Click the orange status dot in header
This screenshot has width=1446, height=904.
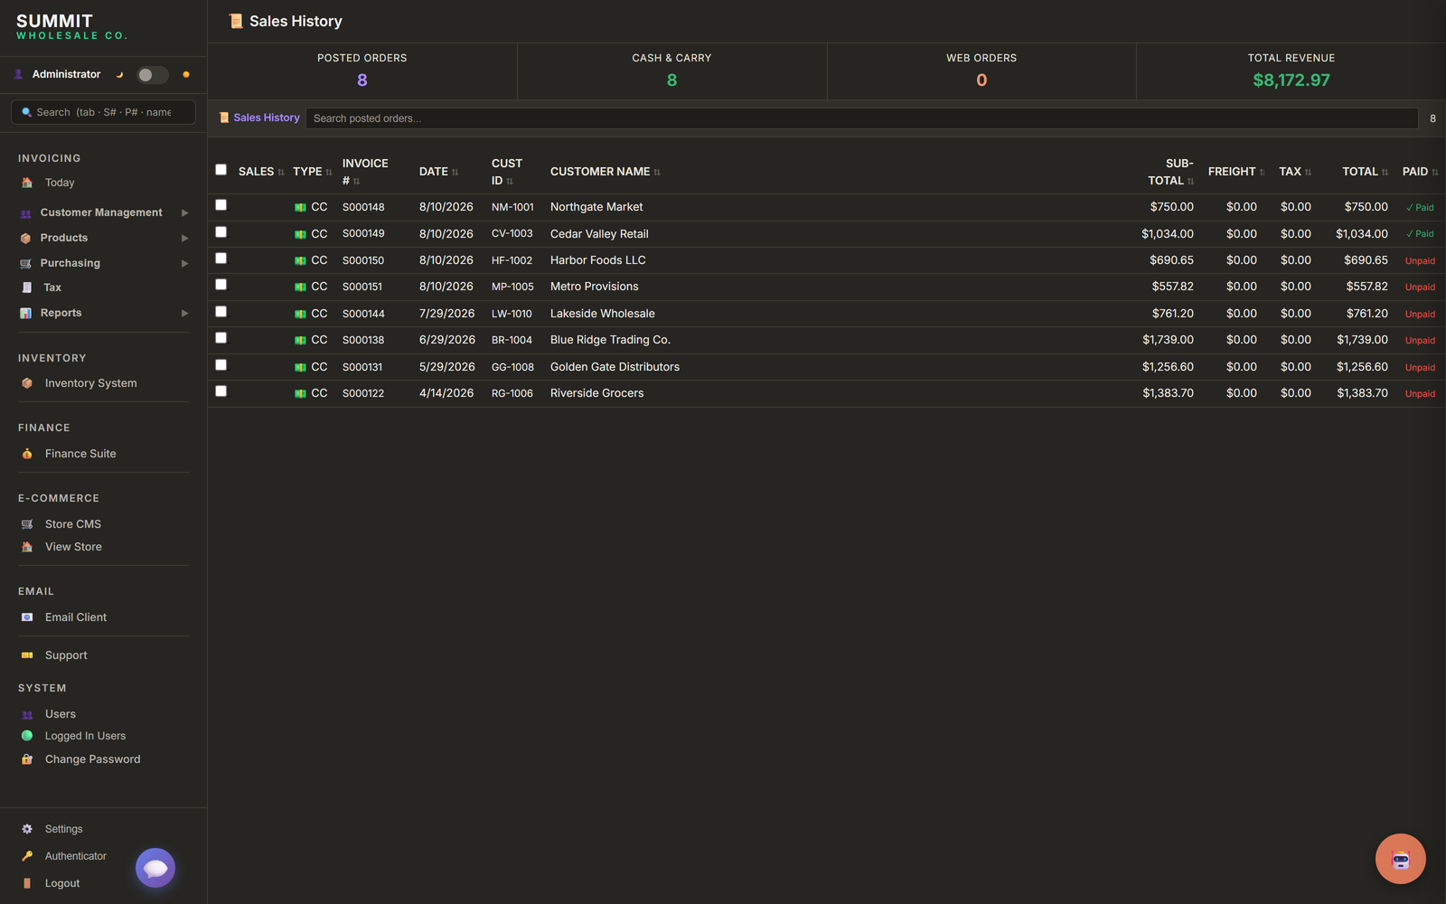[186, 75]
